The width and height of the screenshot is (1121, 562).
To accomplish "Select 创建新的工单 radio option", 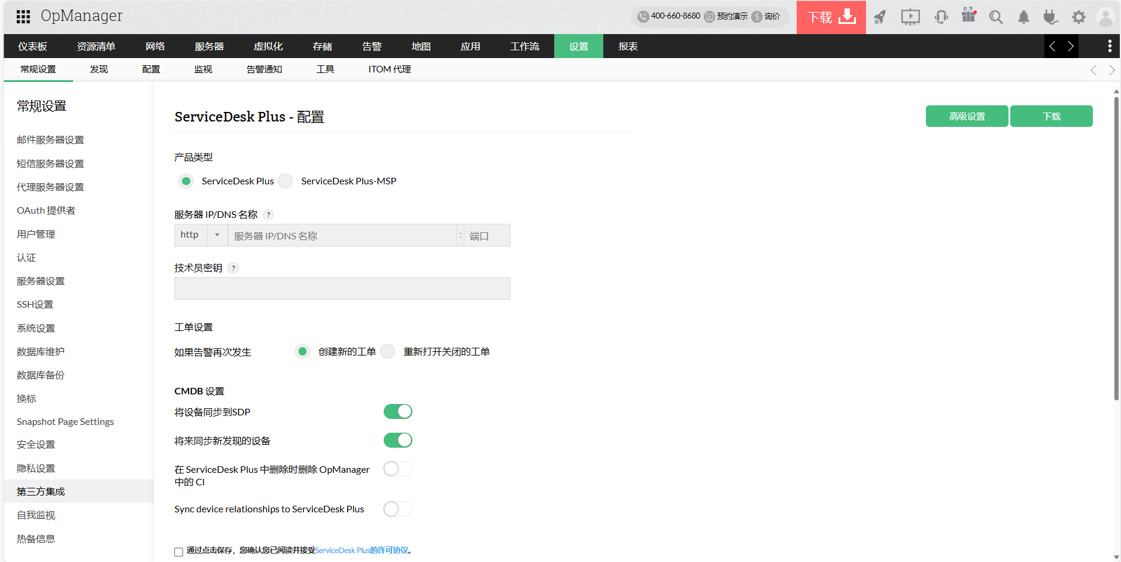I will tap(302, 351).
